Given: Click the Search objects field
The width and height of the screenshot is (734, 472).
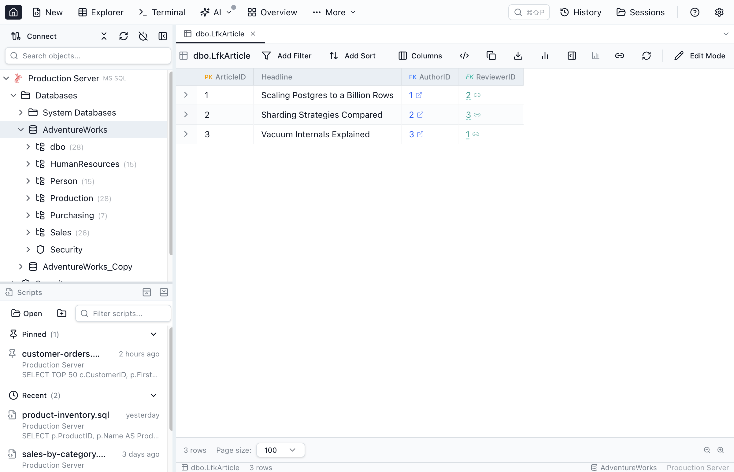Looking at the screenshot, I should [88, 56].
